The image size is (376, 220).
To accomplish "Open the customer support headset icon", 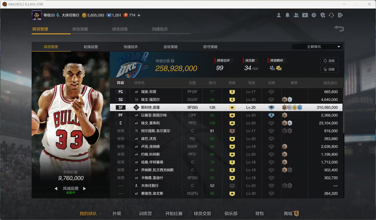I will (x=331, y=15).
